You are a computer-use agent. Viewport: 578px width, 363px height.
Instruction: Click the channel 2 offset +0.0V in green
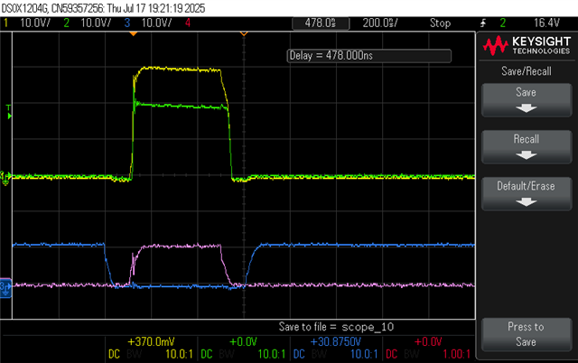(x=243, y=341)
